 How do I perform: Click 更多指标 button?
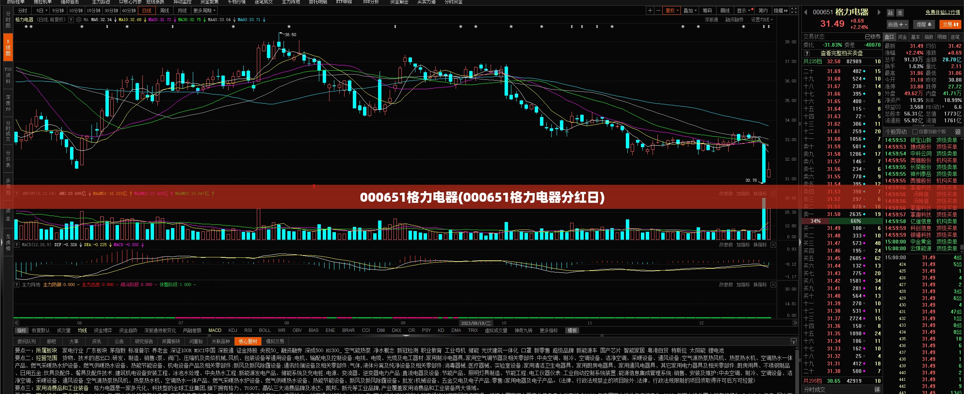point(548,330)
